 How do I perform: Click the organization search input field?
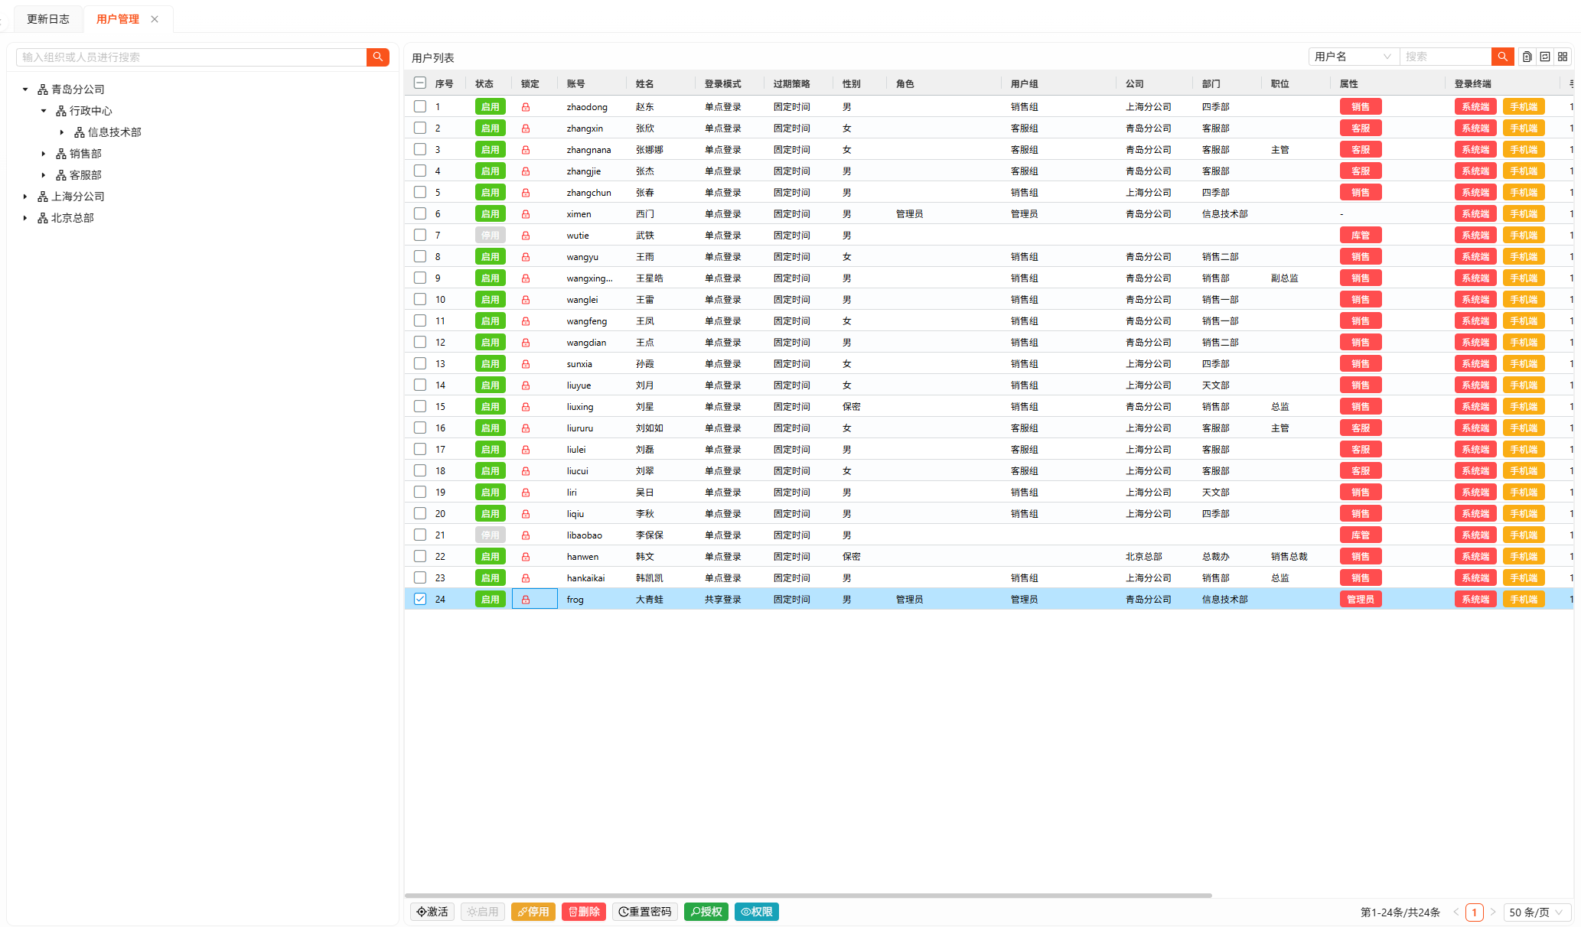[191, 57]
